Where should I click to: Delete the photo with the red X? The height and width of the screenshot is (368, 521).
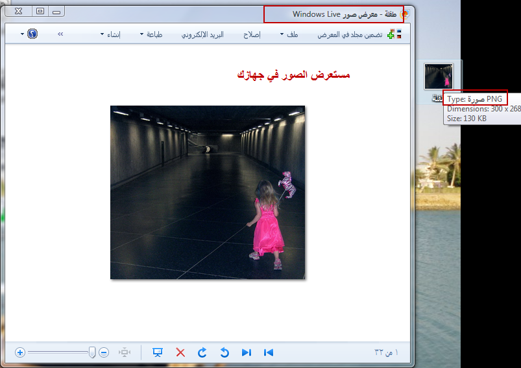point(180,352)
